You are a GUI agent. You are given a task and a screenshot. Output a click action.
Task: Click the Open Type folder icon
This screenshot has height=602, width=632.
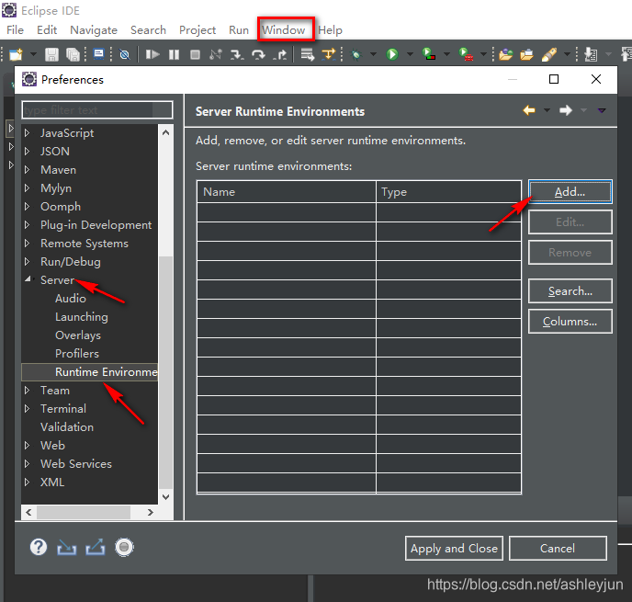click(506, 54)
